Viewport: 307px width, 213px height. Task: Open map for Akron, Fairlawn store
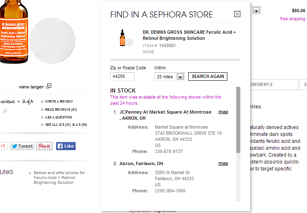tap(223, 163)
